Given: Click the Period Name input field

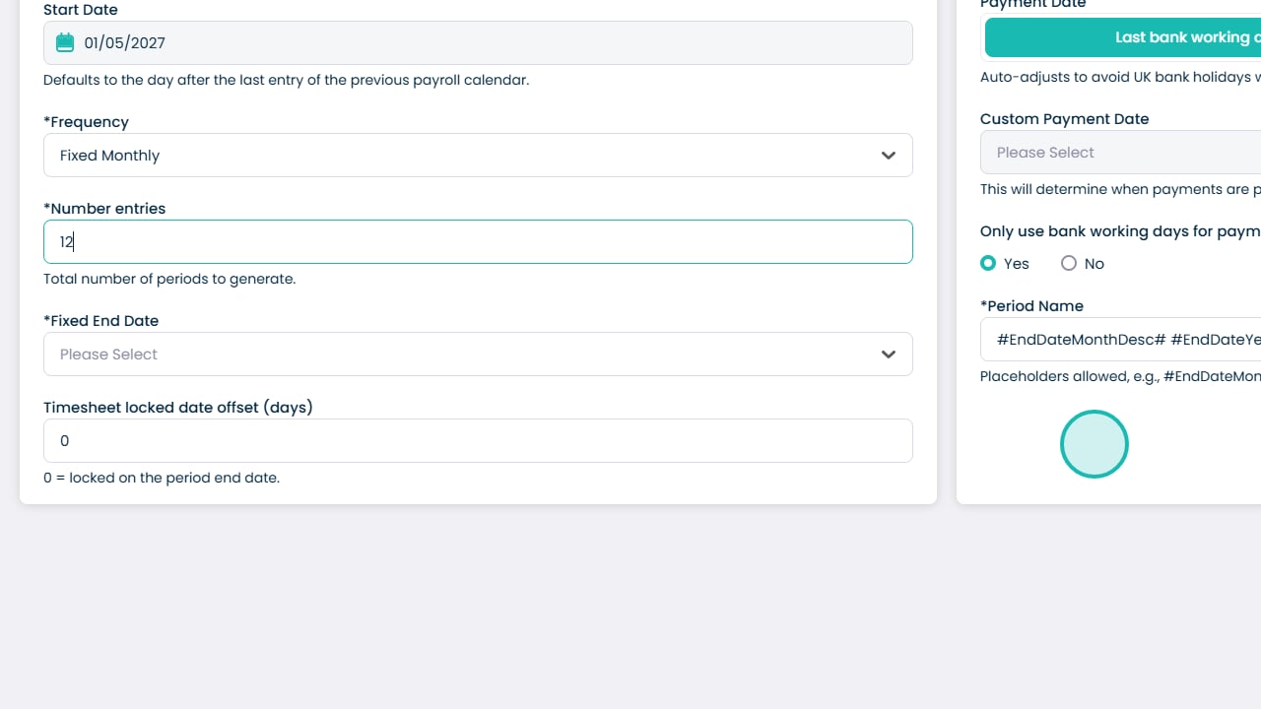Looking at the screenshot, I should tap(1121, 340).
